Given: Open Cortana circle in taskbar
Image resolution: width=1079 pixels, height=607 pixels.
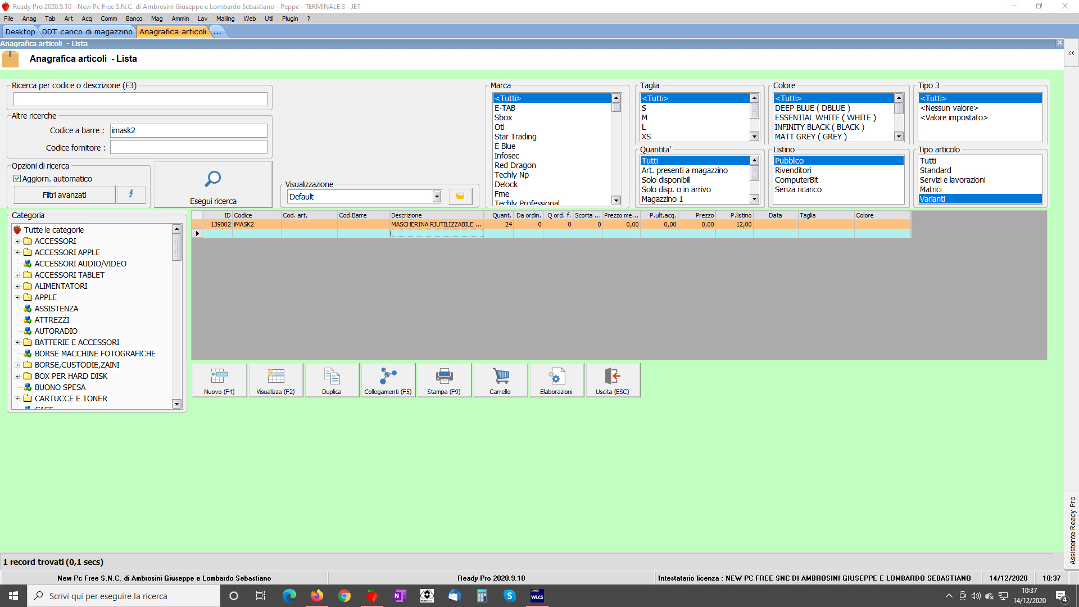Looking at the screenshot, I should pos(234,596).
